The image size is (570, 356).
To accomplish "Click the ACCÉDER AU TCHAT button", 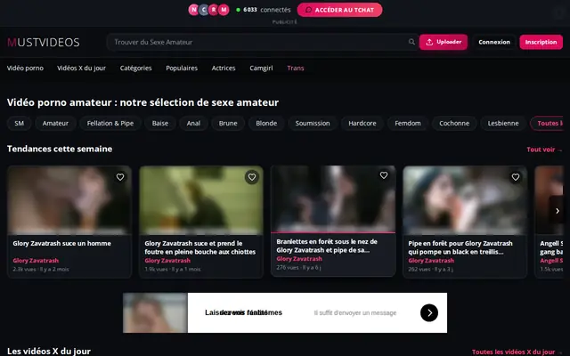I will point(339,10).
